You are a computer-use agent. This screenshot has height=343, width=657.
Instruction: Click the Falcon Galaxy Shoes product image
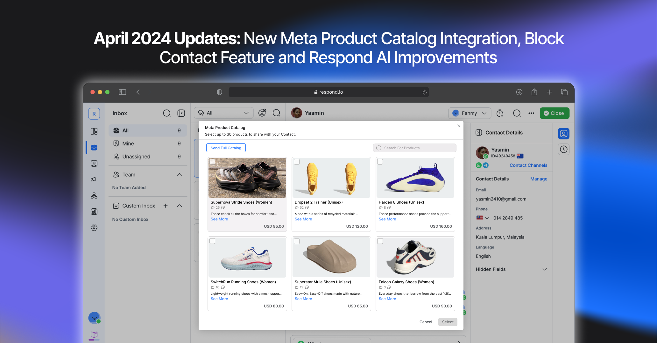coord(415,257)
